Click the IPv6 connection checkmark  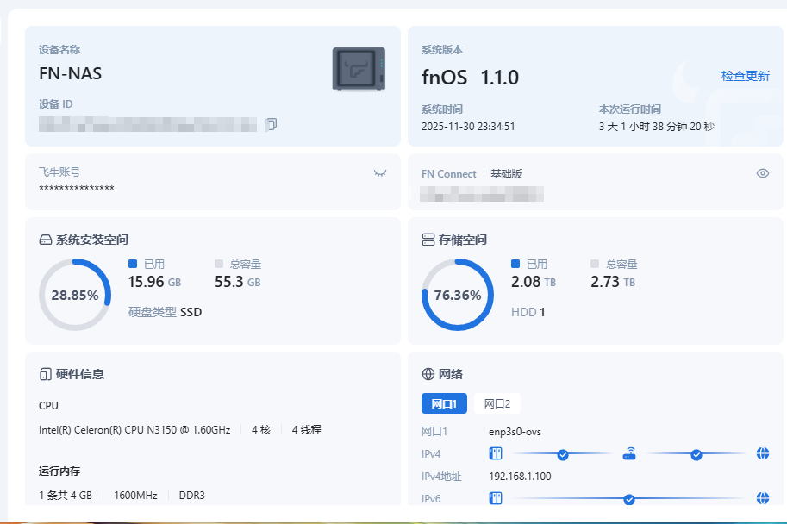[629, 499]
